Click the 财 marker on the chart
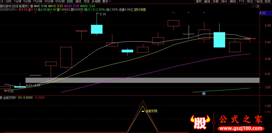272x133 pixels. [x=204, y=93]
